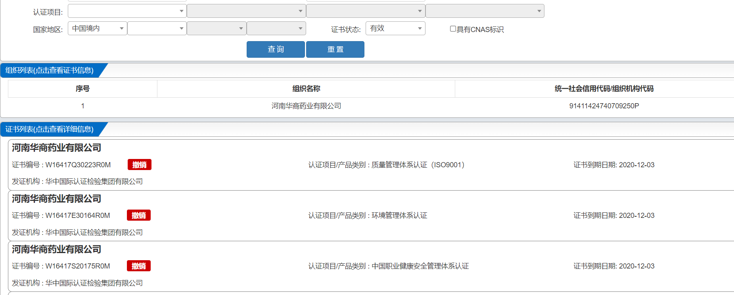Click 撤销 badge on W16417S20175R0M certificate
The image size is (734, 295).
(x=138, y=266)
